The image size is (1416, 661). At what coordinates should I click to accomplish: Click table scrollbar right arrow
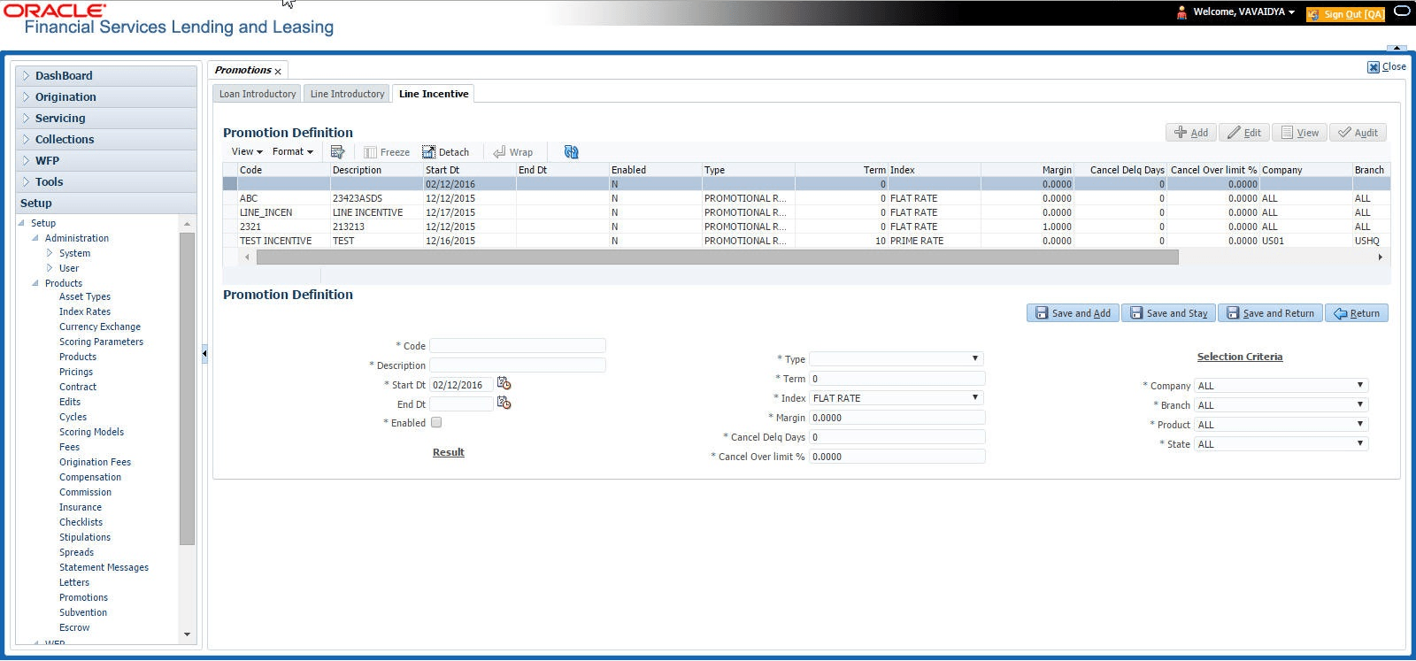pyautogui.click(x=1381, y=257)
